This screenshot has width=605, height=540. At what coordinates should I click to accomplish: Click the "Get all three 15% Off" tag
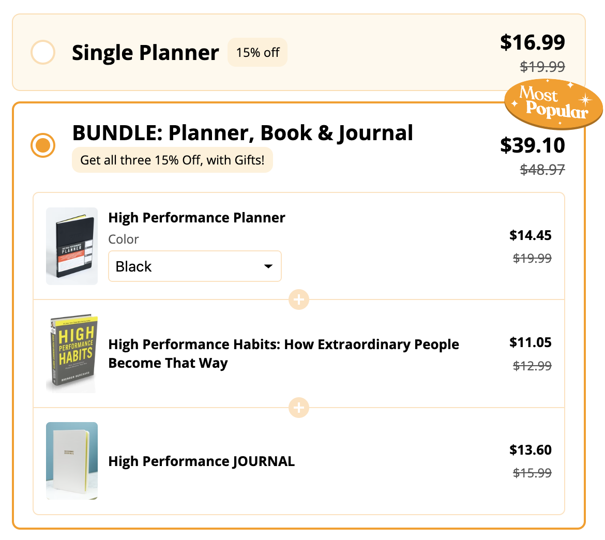tap(172, 160)
